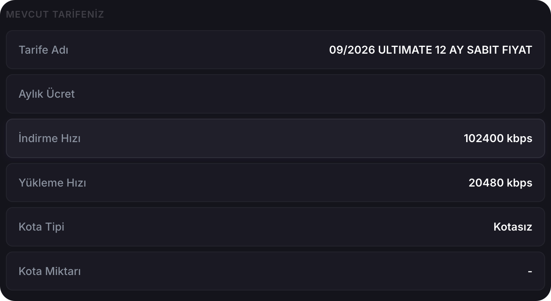
Task: Click the Tarife Adı label
Action: (44, 50)
